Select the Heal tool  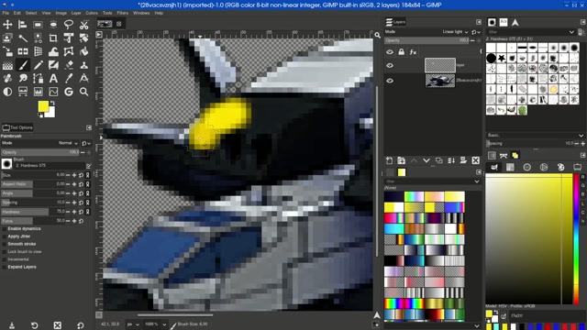(x=7, y=79)
